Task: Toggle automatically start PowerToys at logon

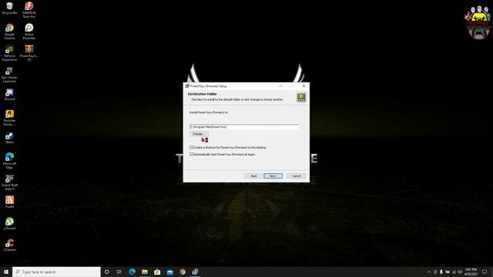Action: pos(192,154)
